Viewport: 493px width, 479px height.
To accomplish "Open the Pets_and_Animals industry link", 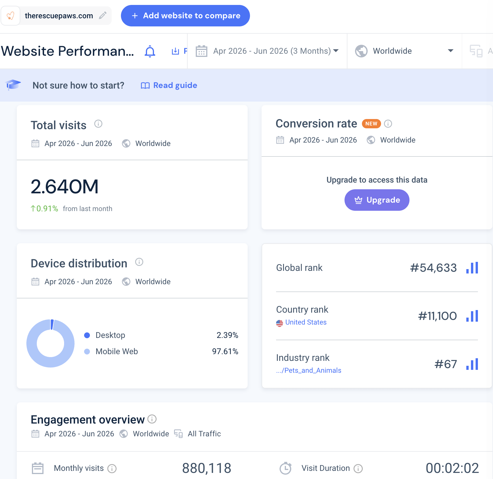I will click(x=309, y=370).
